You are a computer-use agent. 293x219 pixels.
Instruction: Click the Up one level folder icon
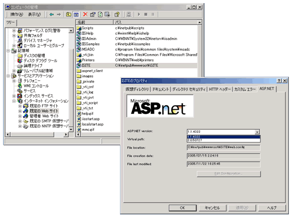click(69, 14)
